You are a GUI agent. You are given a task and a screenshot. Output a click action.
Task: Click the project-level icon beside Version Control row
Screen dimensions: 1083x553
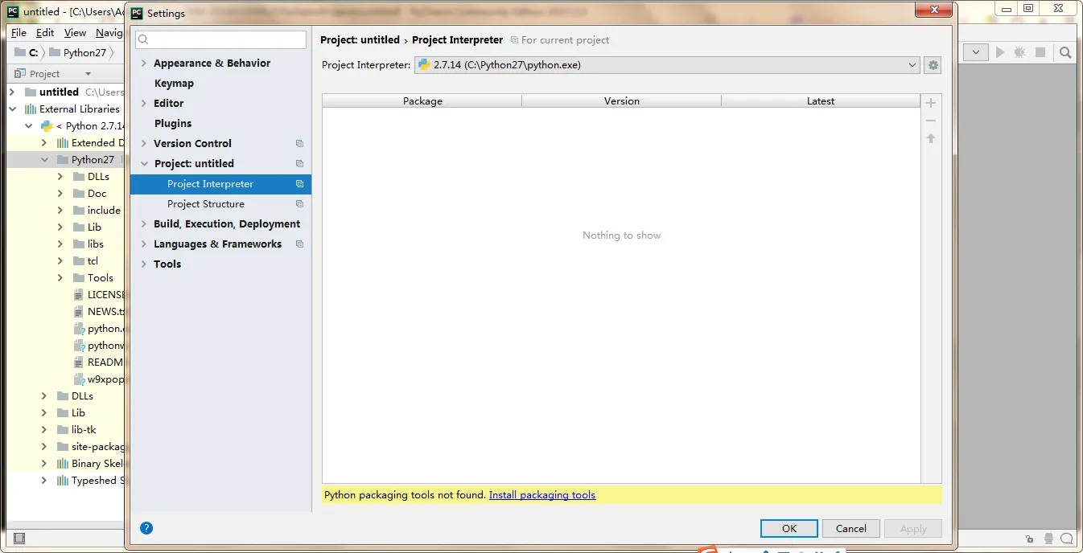299,144
